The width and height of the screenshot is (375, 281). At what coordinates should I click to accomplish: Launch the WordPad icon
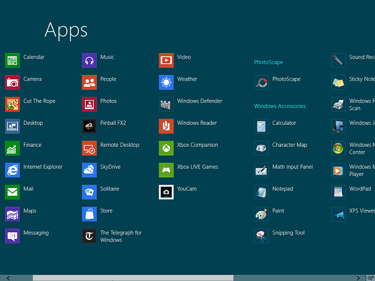coord(338,192)
